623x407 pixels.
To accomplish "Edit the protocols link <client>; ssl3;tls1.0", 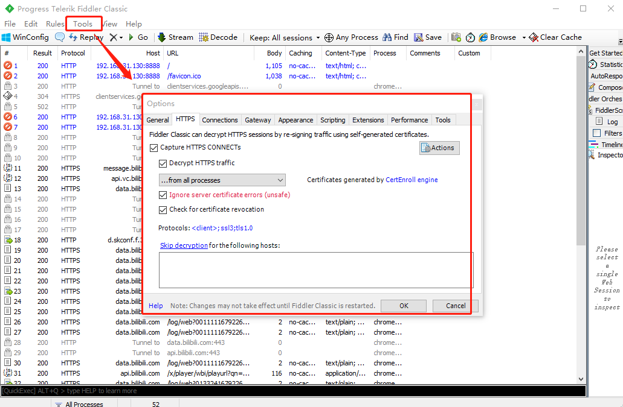I will coord(222,229).
